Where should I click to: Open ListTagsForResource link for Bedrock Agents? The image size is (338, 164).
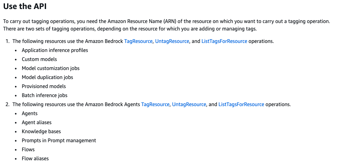241,104
